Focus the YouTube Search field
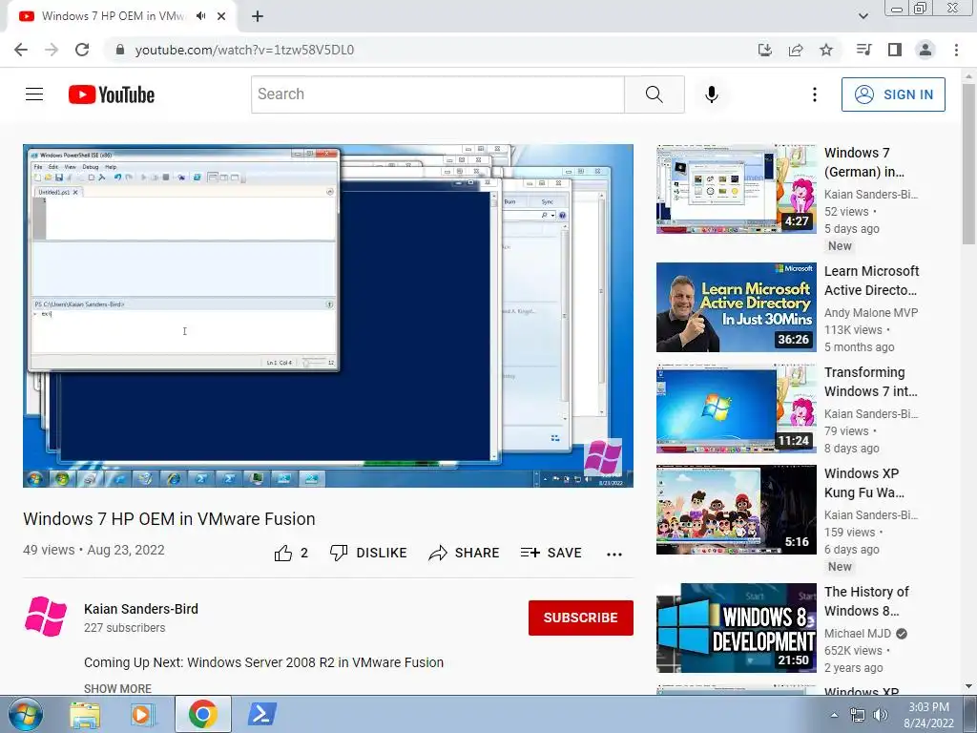 (x=437, y=94)
